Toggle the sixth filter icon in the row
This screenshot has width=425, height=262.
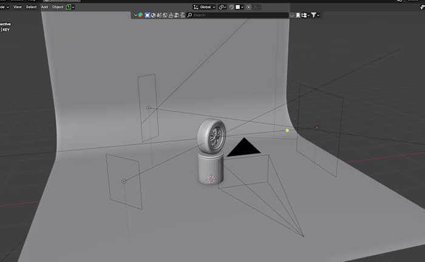tap(177, 15)
